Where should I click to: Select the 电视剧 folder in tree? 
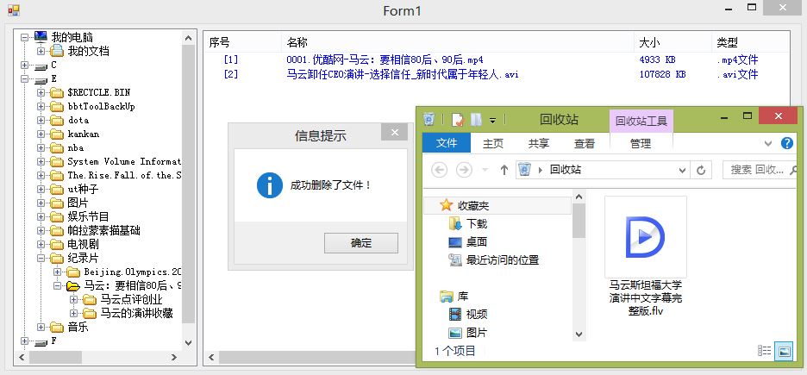click(x=83, y=244)
